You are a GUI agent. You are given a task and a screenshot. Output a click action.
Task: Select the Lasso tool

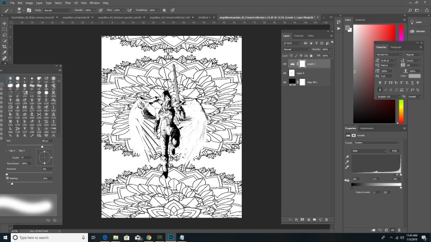pyautogui.click(x=5, y=34)
